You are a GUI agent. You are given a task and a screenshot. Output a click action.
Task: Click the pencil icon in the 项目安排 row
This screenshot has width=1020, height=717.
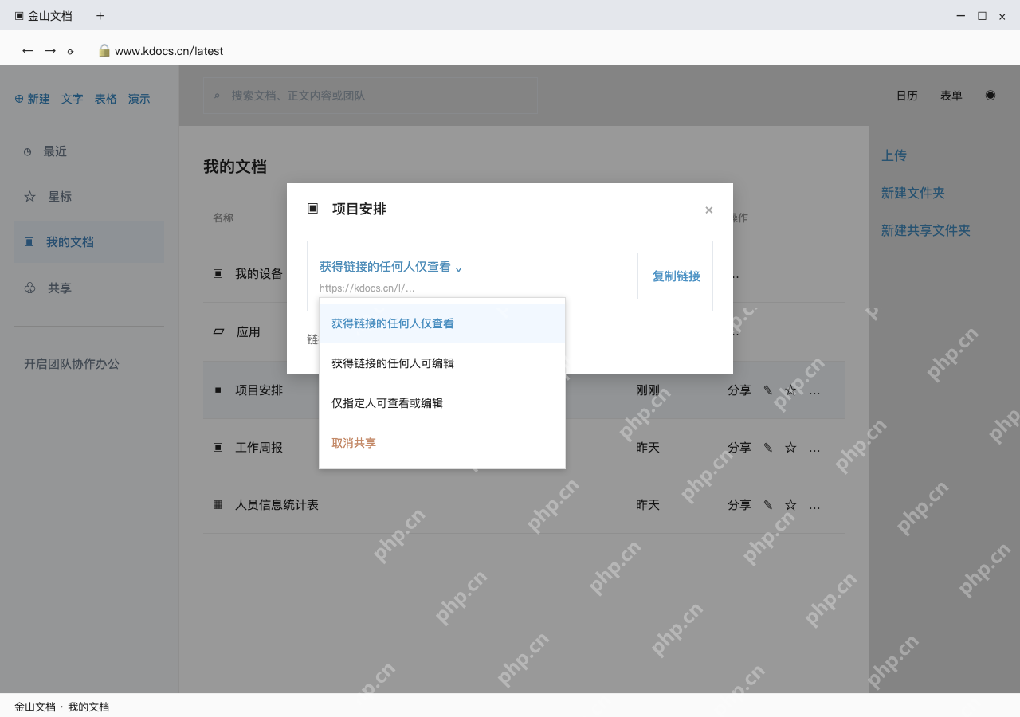coord(768,390)
